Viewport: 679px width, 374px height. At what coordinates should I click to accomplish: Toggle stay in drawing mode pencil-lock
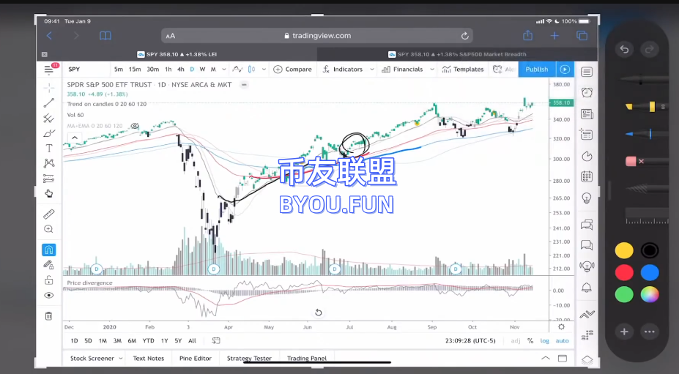[x=49, y=265]
